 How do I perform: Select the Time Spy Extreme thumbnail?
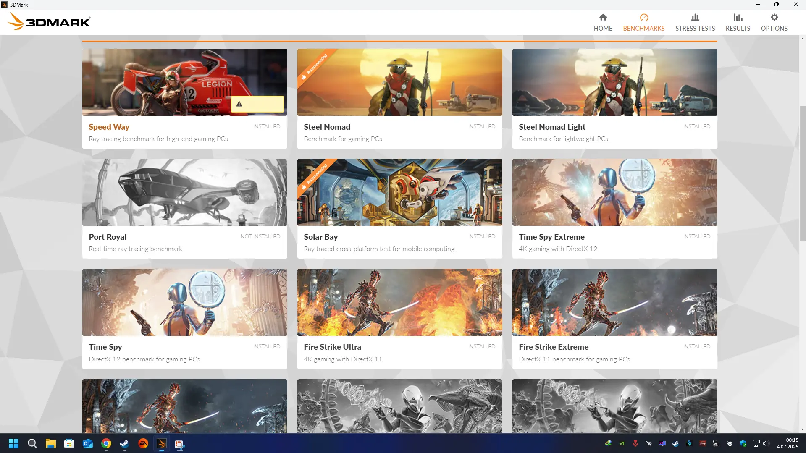614,192
